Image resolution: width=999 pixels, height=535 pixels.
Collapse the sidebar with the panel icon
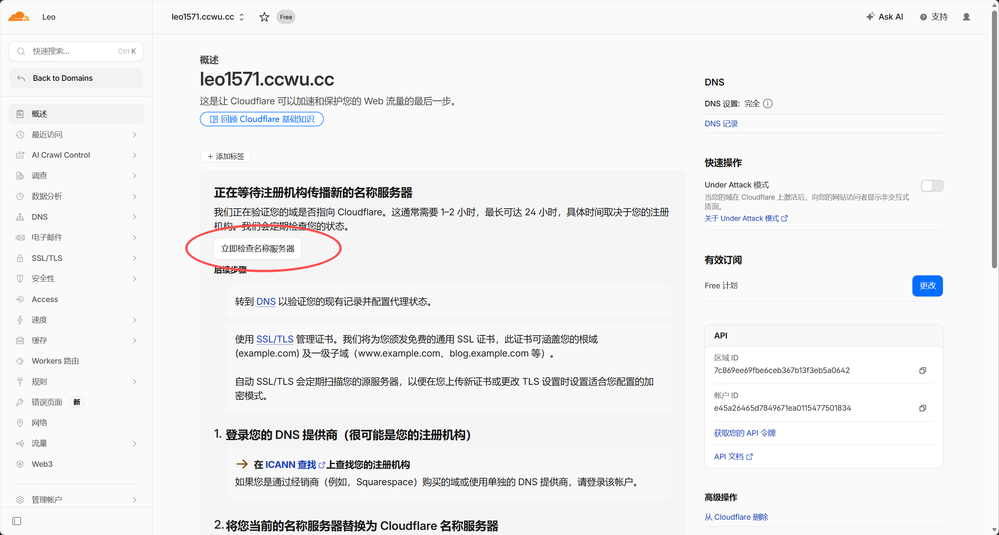point(16,521)
